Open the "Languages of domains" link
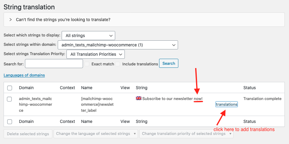The height and width of the screenshot is (144, 289). 24,75
